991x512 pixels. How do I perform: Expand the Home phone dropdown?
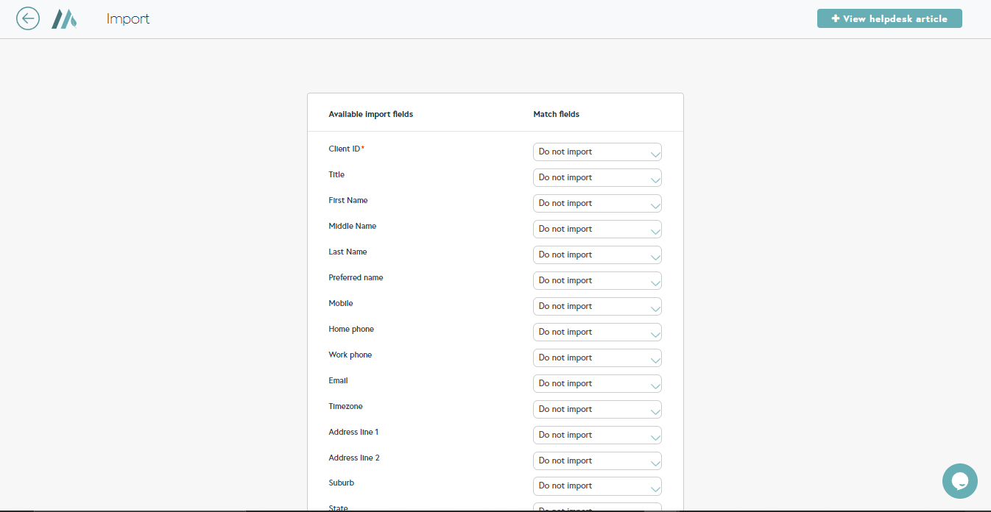596,333
